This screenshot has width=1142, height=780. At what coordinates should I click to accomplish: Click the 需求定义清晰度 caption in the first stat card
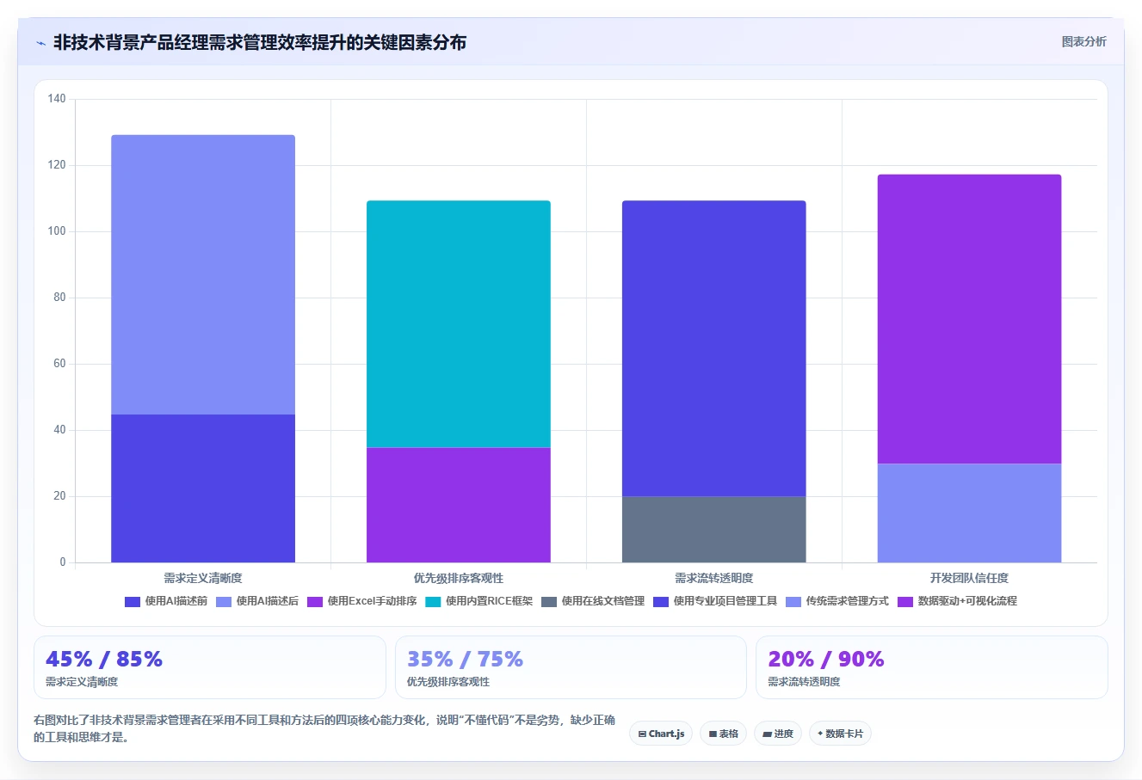coord(82,682)
